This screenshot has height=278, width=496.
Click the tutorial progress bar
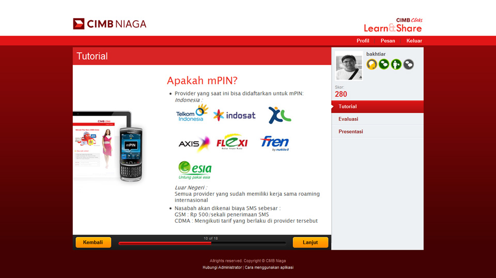pyautogui.click(x=202, y=243)
